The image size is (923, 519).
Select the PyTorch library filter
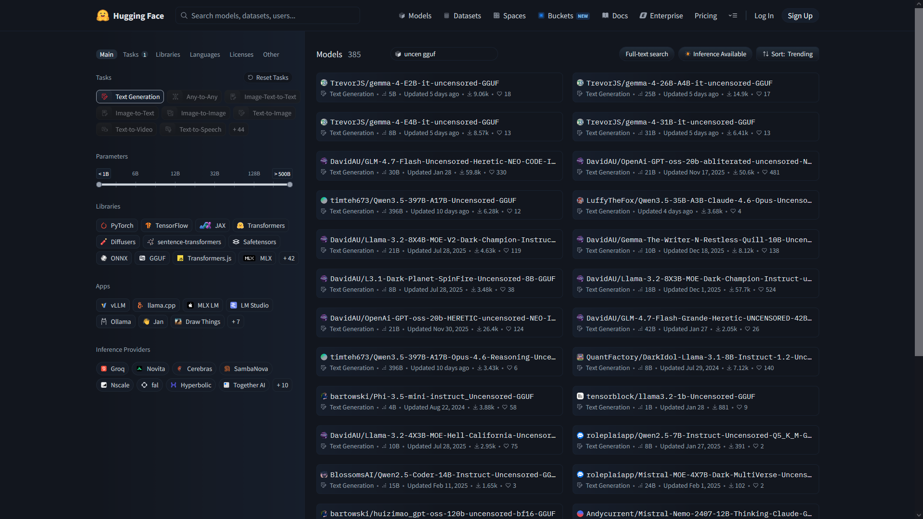point(117,225)
